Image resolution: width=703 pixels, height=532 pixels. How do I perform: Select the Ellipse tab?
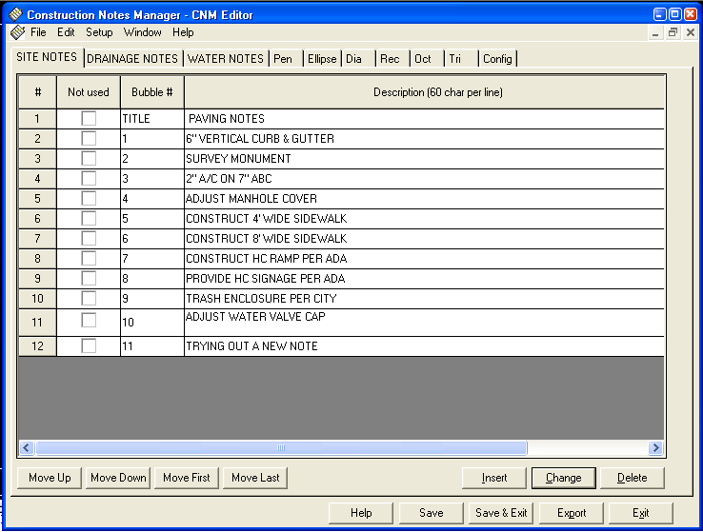[x=321, y=59]
